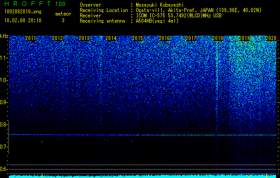Click the 2019 time marker

point(244,38)
